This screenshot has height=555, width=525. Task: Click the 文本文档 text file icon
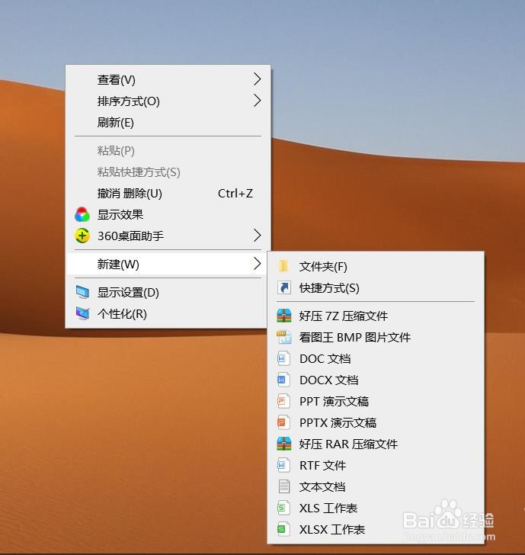(x=283, y=486)
